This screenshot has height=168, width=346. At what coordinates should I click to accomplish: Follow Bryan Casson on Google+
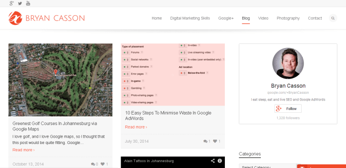click(x=288, y=109)
